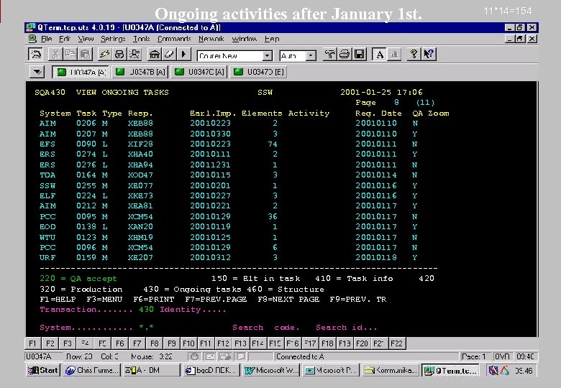Open the Edit menu
This screenshot has width=561, height=388.
click(65, 39)
